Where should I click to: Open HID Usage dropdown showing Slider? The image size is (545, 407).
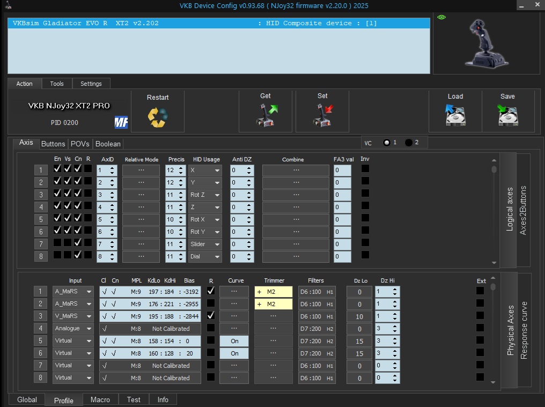(205, 245)
